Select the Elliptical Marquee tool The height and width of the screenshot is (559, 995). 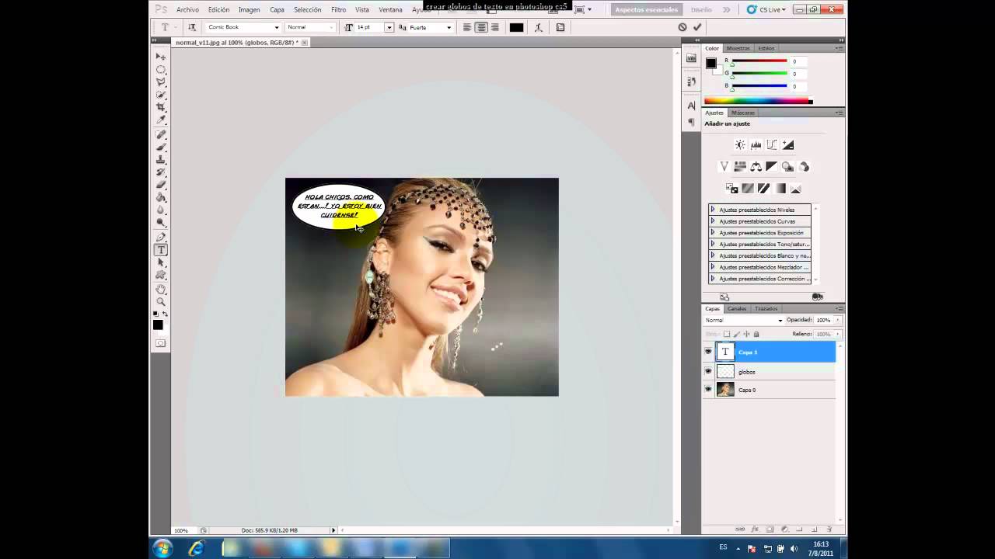[x=161, y=70]
